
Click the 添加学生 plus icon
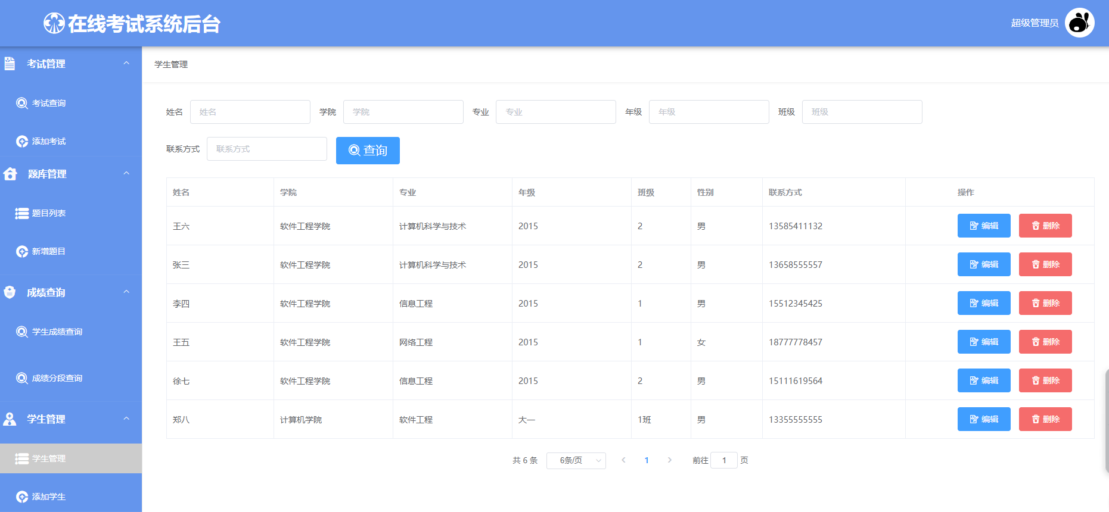tap(22, 497)
